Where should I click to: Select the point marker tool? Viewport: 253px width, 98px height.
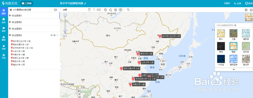pos(105,10)
